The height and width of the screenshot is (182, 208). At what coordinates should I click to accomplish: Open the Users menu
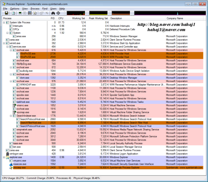point(53,9)
